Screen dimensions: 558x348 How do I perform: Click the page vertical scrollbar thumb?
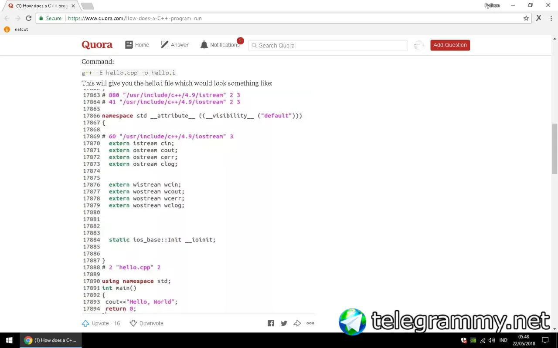(x=555, y=148)
